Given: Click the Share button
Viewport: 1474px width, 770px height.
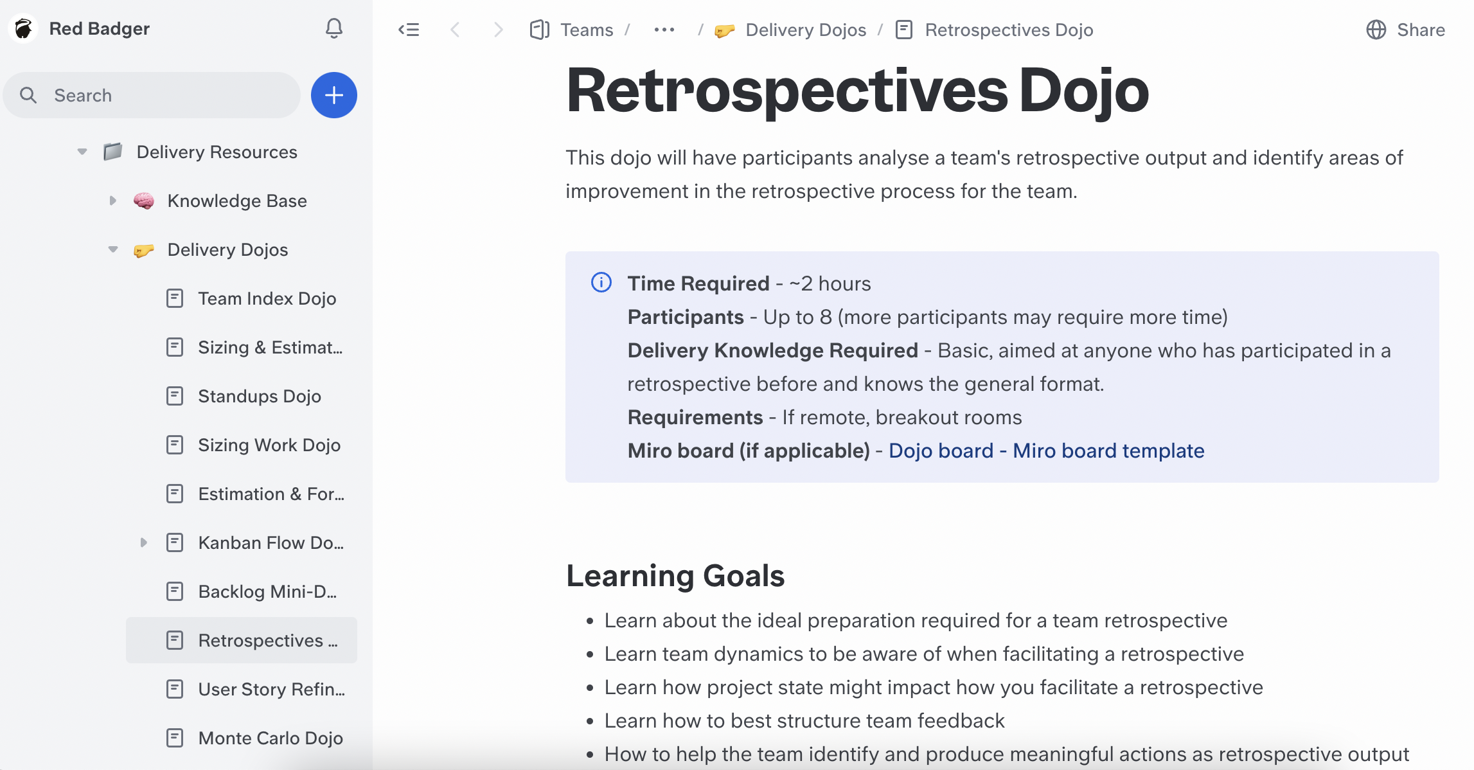Looking at the screenshot, I should [1405, 30].
